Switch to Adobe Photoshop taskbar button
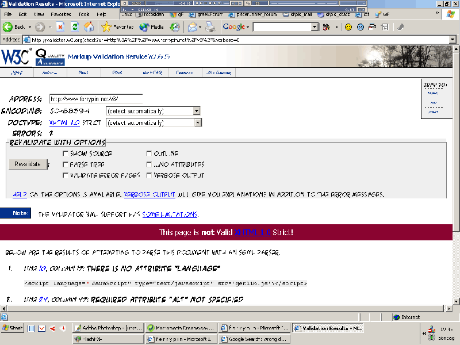Screen dimensions: 460x345 (108, 328)
